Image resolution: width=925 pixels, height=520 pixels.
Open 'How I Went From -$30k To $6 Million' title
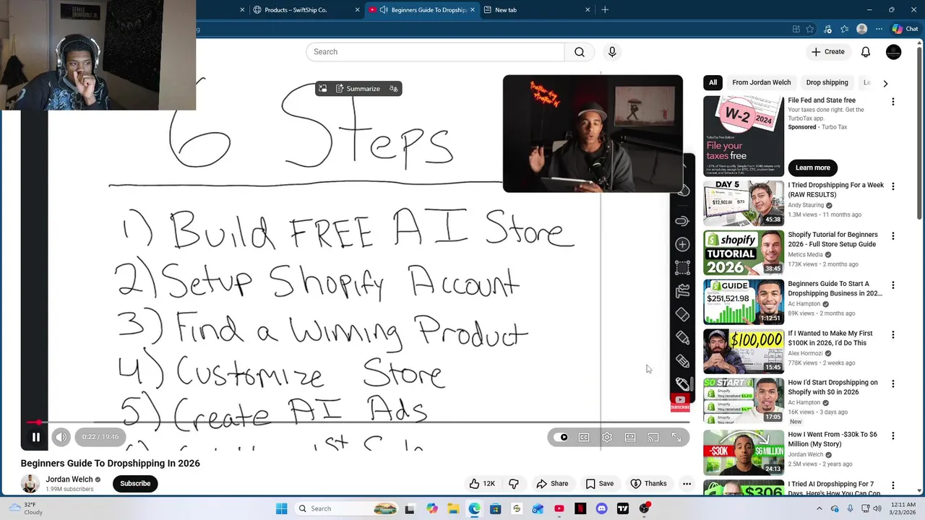point(832,439)
